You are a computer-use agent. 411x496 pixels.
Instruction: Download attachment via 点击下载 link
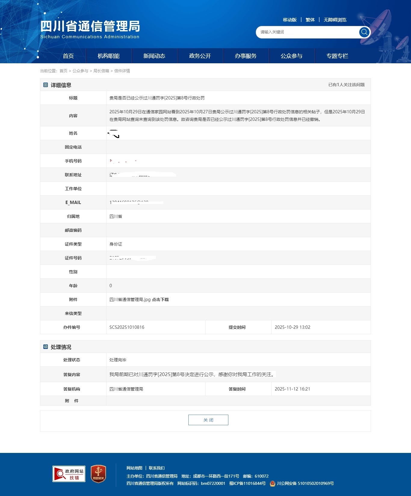pyautogui.click(x=160, y=300)
